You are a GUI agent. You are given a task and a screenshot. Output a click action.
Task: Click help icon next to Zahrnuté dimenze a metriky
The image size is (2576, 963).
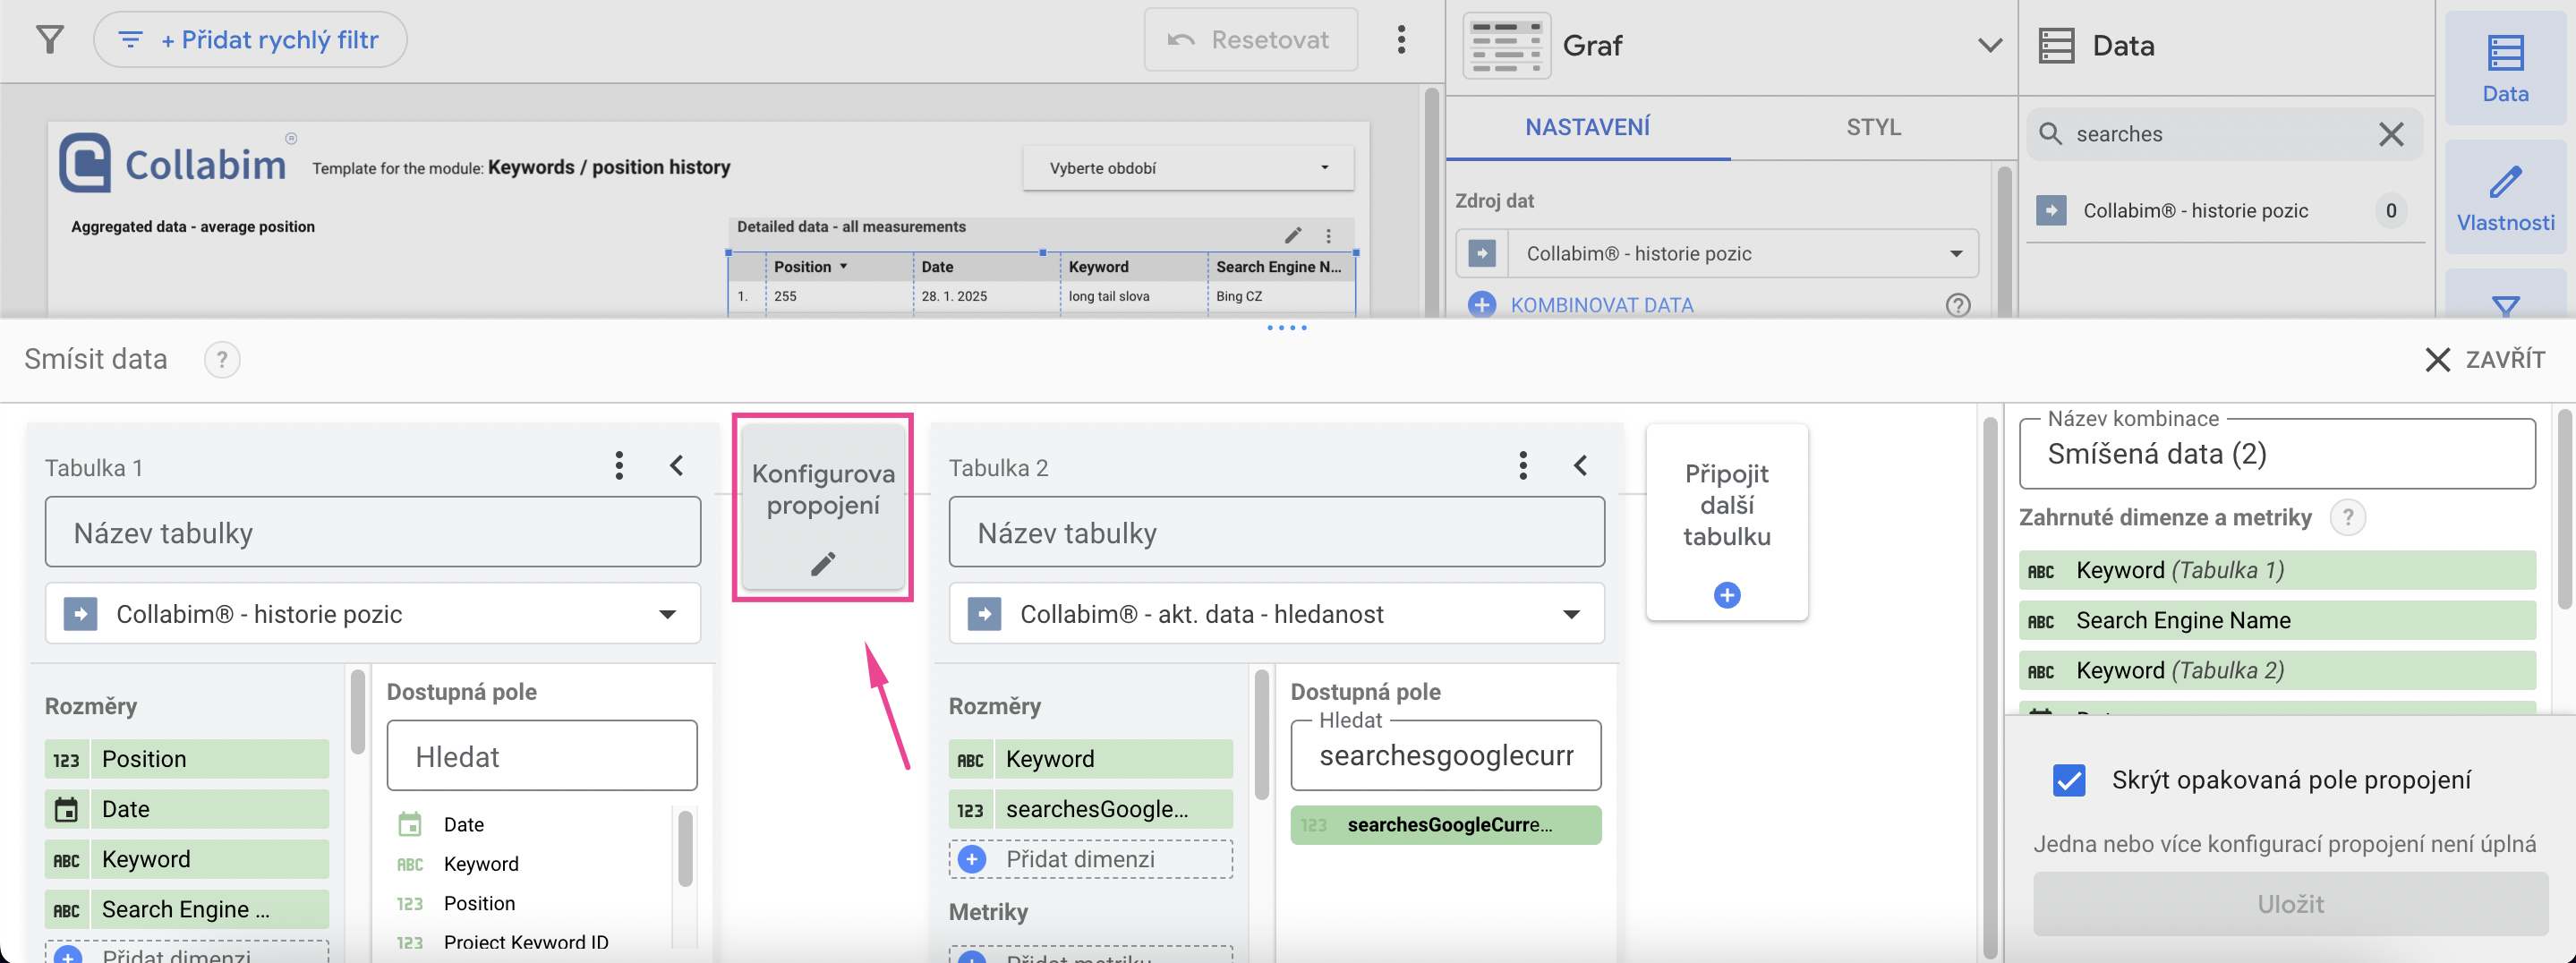point(2347,517)
